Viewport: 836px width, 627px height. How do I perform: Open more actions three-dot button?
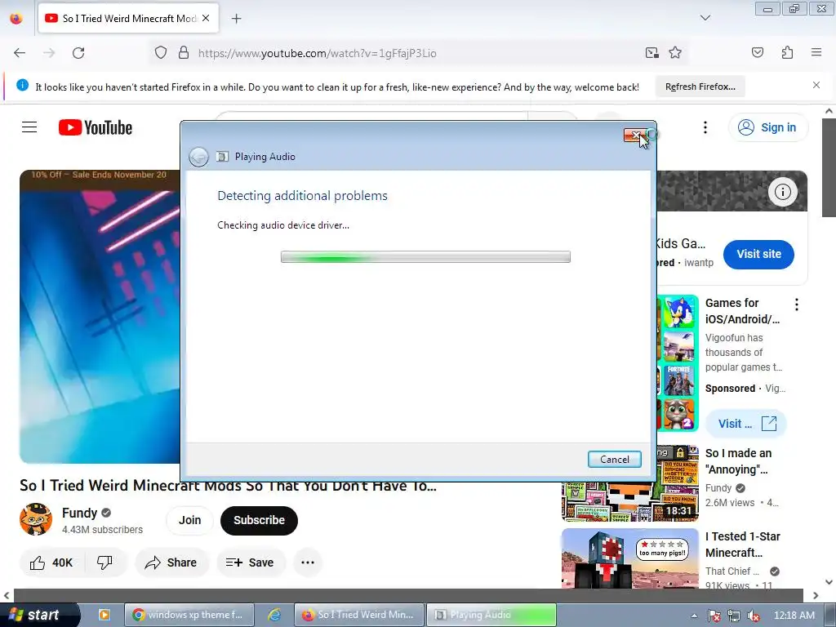click(308, 563)
